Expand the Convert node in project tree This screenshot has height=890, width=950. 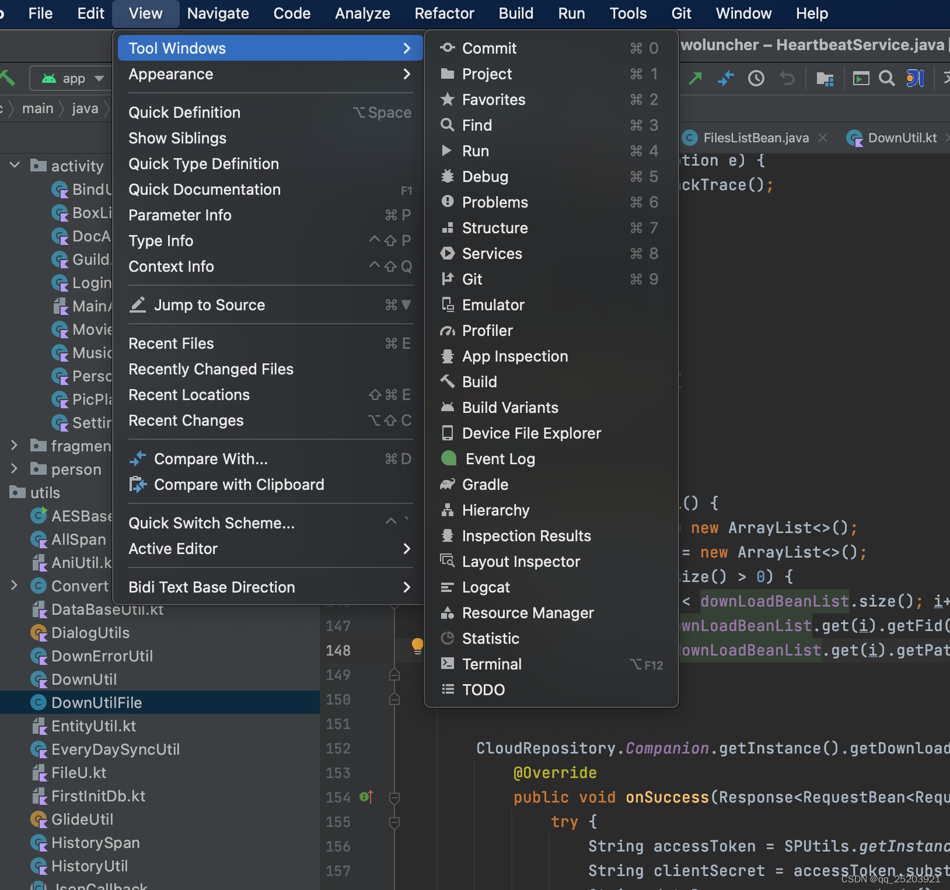pos(15,586)
